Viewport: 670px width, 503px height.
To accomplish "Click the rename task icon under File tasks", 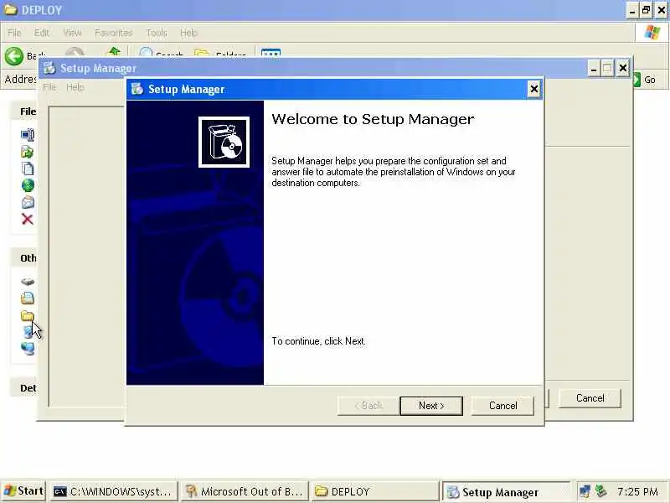I will point(28,135).
